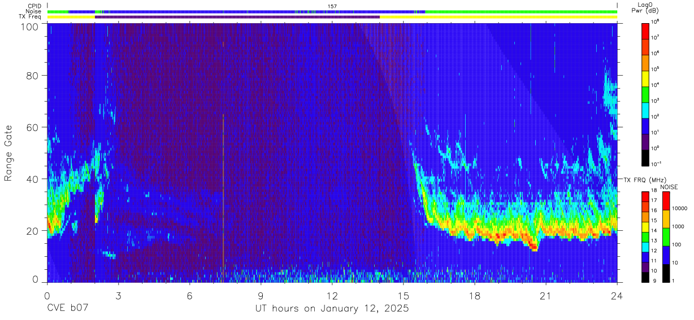Click the '80' tick on the Range Gate axis
The height and width of the screenshot is (320, 694).
[33, 76]
